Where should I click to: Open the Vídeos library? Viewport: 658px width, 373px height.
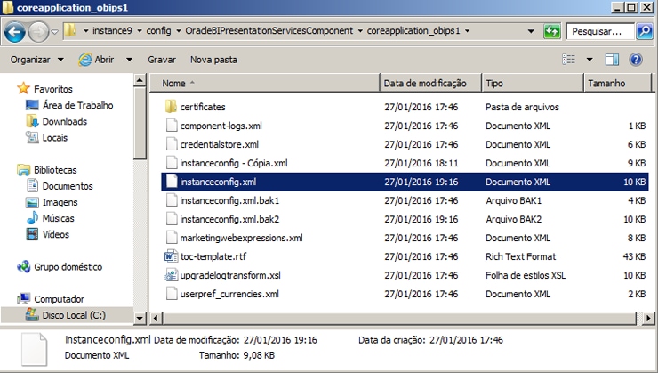pyautogui.click(x=56, y=235)
